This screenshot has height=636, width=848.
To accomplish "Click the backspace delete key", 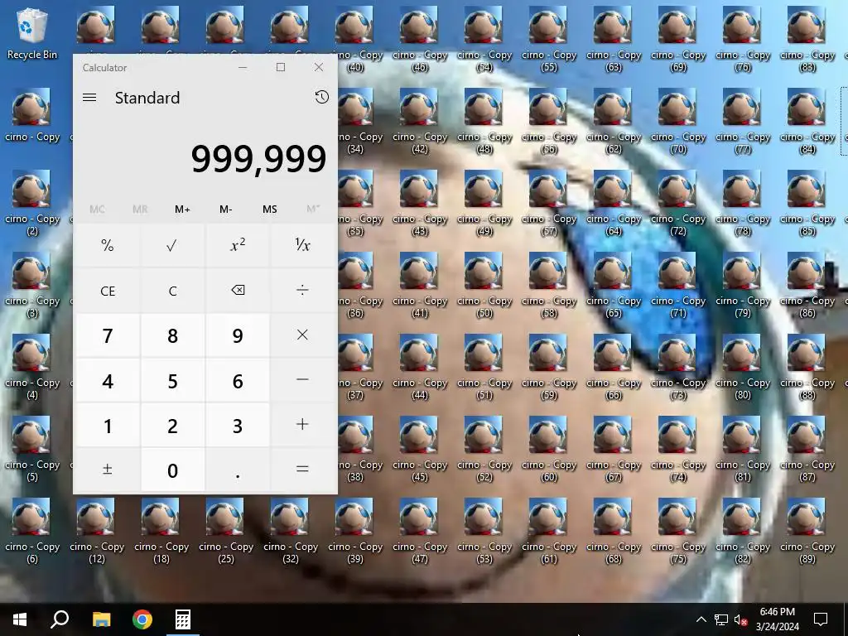I will coord(238,291).
